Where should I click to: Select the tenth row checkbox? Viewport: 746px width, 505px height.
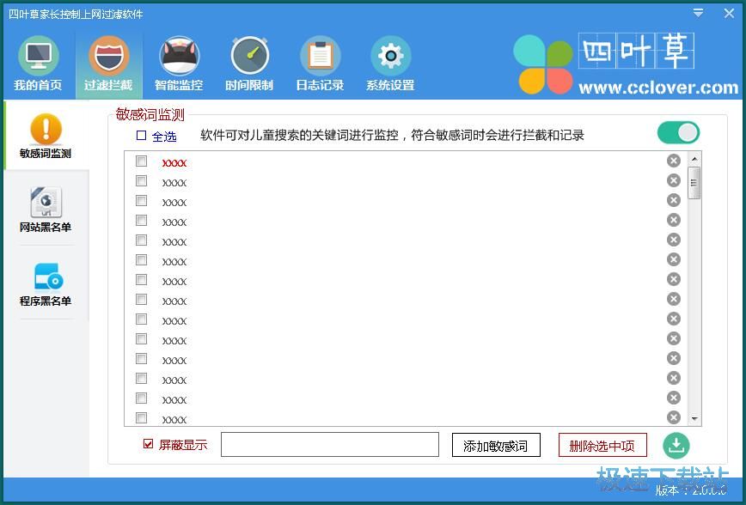pyautogui.click(x=141, y=339)
